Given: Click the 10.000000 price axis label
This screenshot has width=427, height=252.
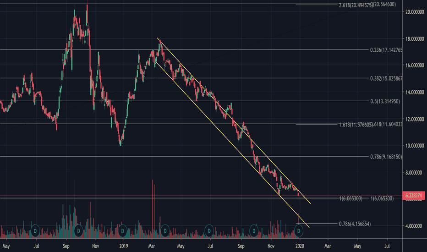Looking at the screenshot, I should [x=415, y=146].
